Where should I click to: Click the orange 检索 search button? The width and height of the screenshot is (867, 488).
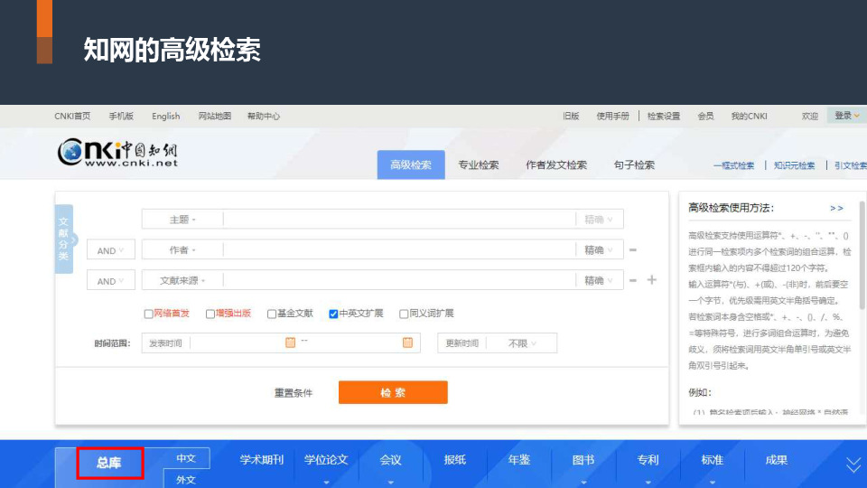[x=393, y=392]
